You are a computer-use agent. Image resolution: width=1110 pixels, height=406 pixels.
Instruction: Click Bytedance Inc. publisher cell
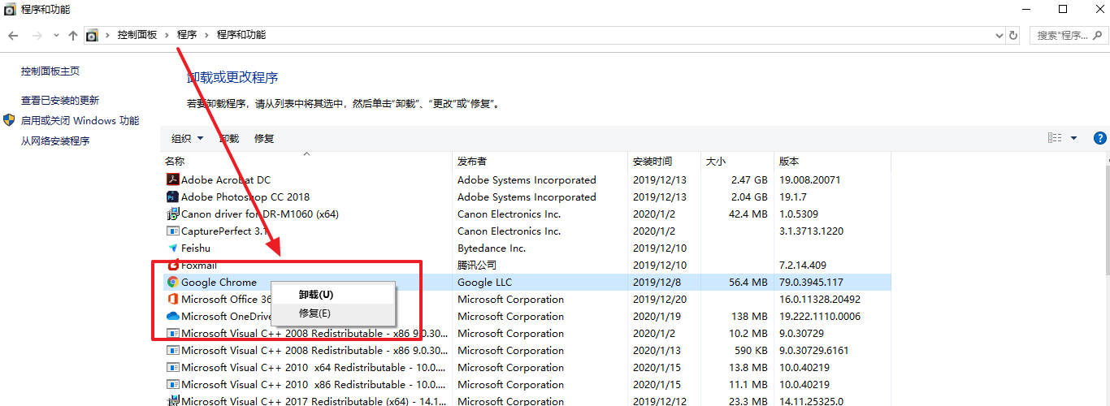pos(492,248)
